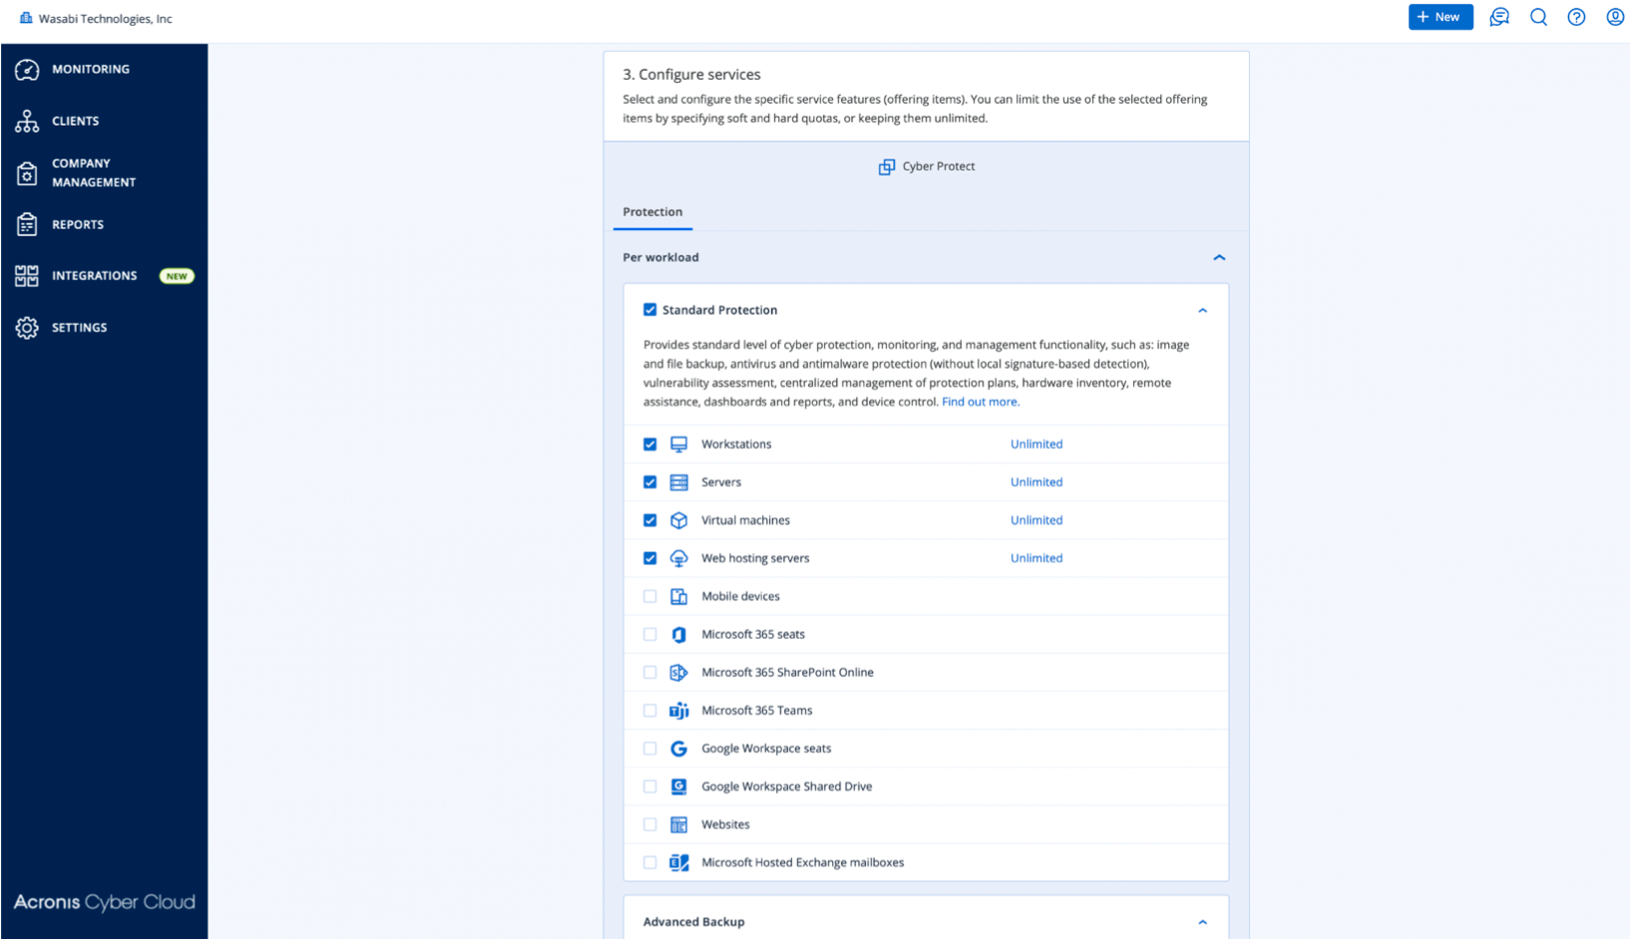Image resolution: width=1630 pixels, height=939 pixels.
Task: Collapse the Per workload section
Action: [1219, 257]
